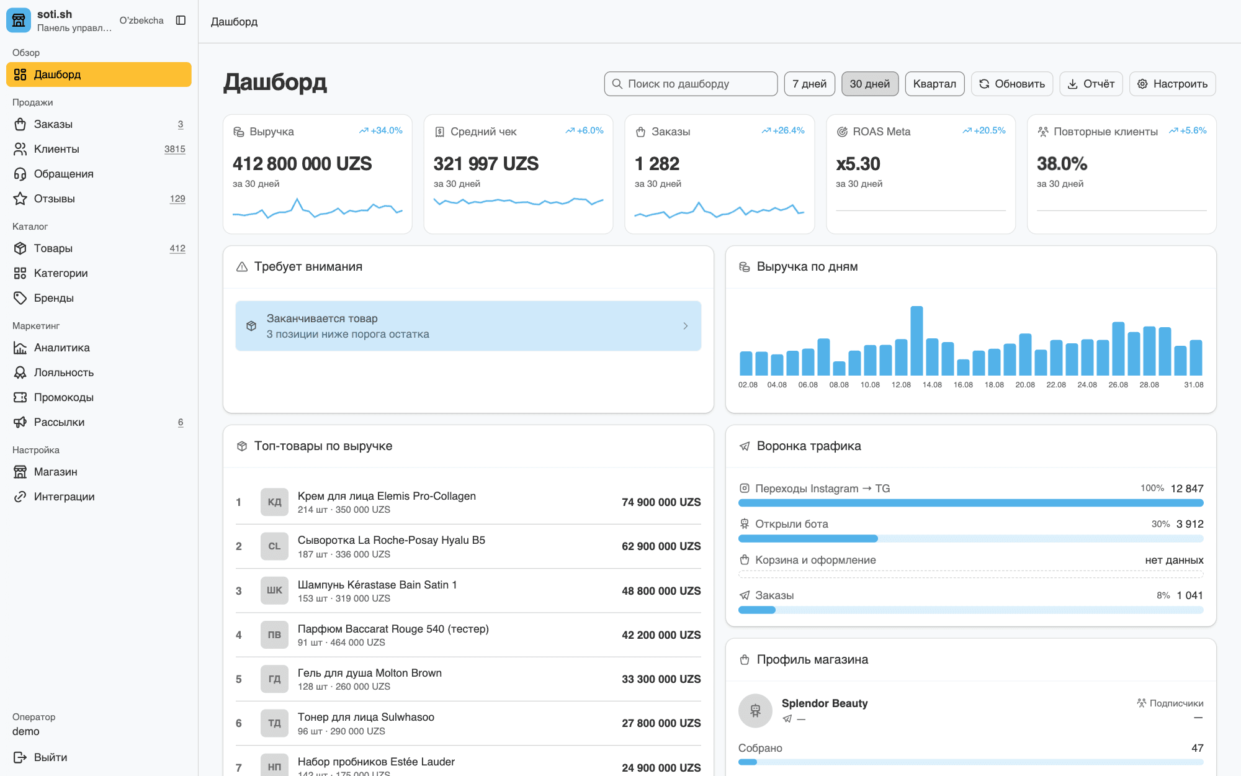Open Заказы in the sidebar
1241x776 pixels.
(x=99, y=124)
